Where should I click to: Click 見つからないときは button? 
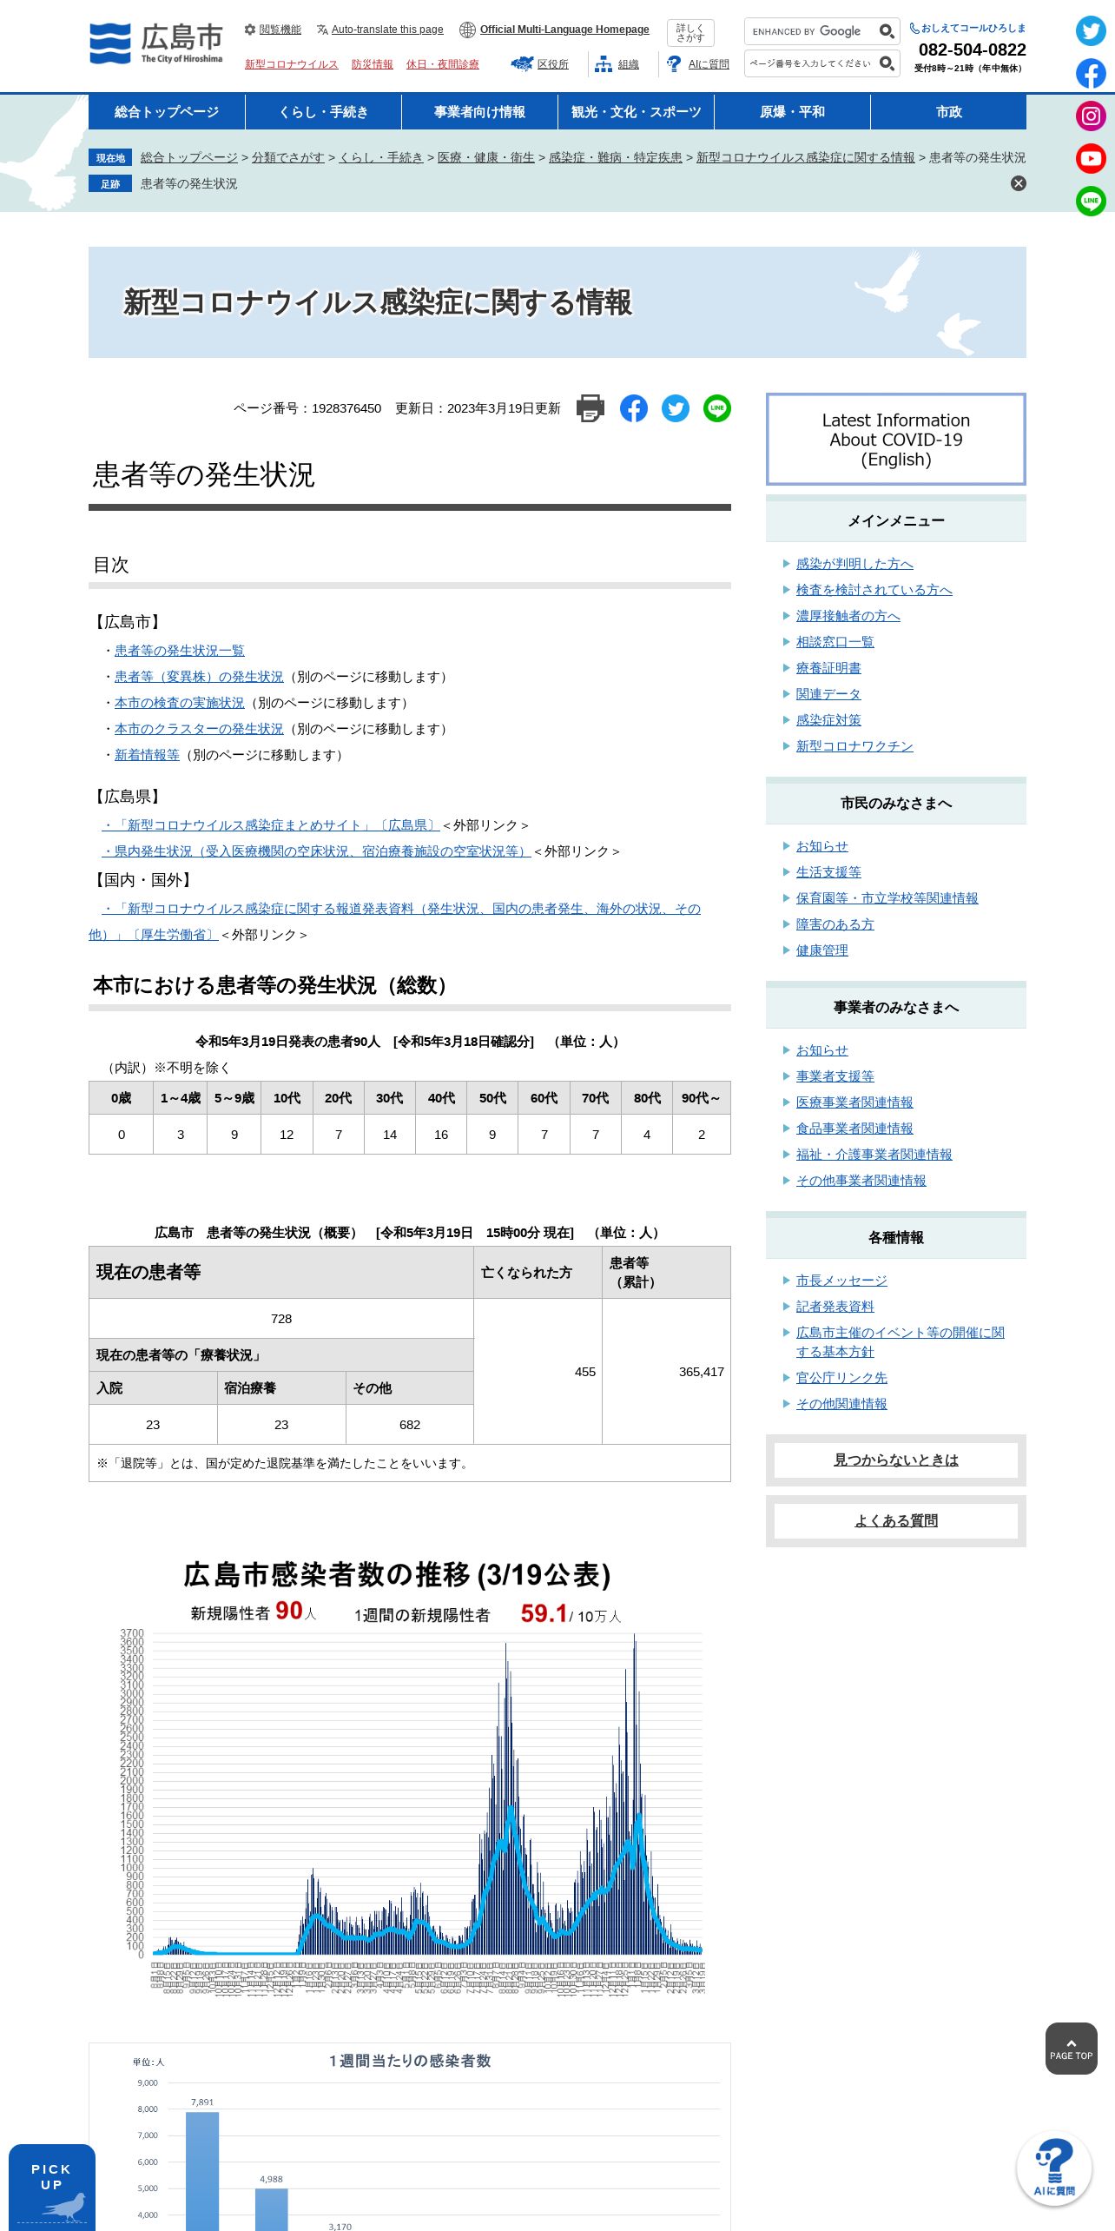[896, 1460]
